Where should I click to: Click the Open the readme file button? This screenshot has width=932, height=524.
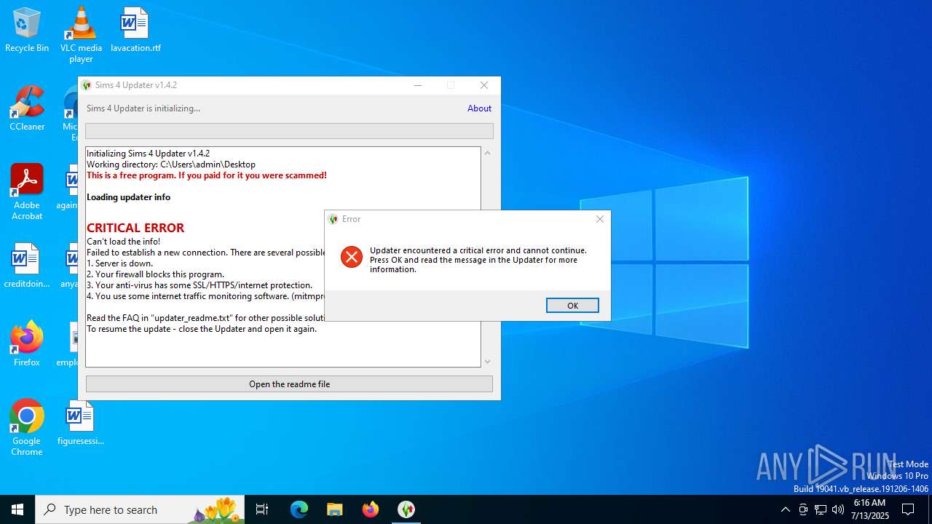tap(289, 384)
